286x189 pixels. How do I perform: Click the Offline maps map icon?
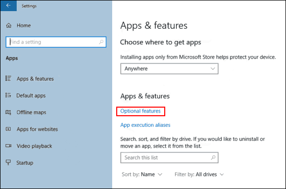pyautogui.click(x=8, y=112)
